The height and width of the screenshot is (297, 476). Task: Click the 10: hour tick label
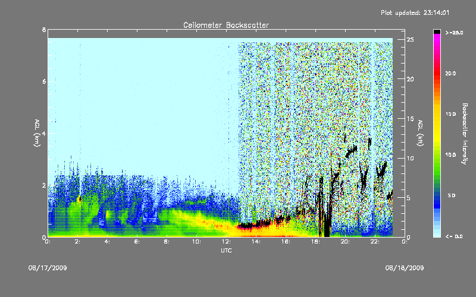pyautogui.click(x=196, y=242)
